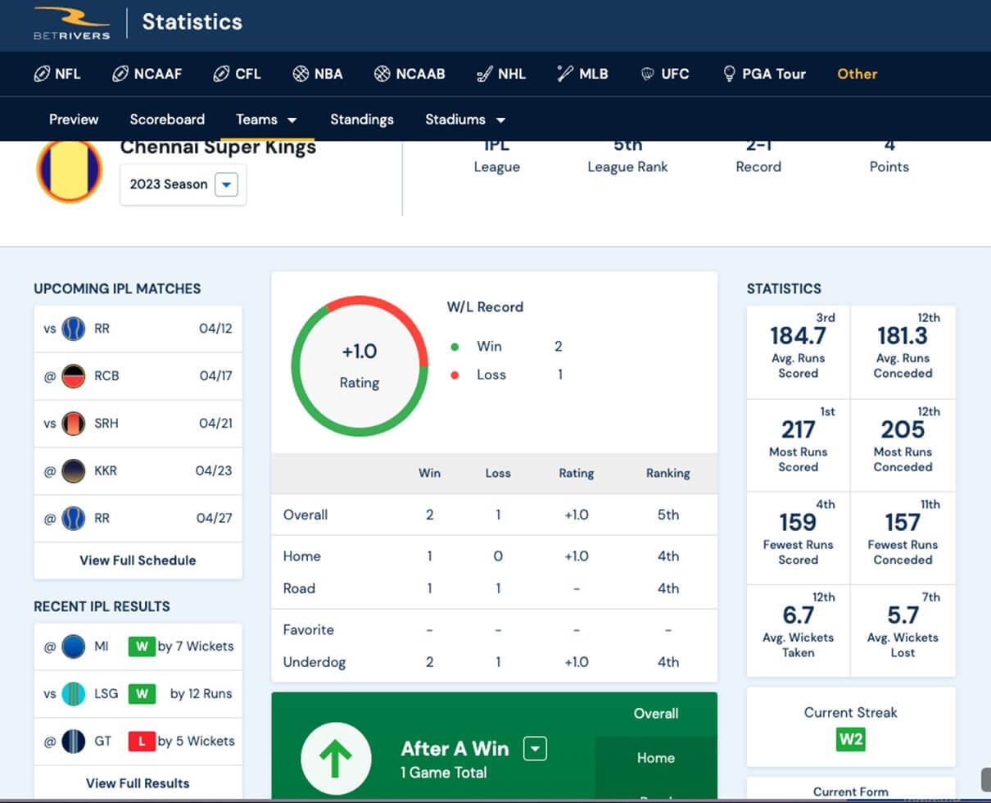
Task: Click the Ranking column header
Action: (667, 473)
